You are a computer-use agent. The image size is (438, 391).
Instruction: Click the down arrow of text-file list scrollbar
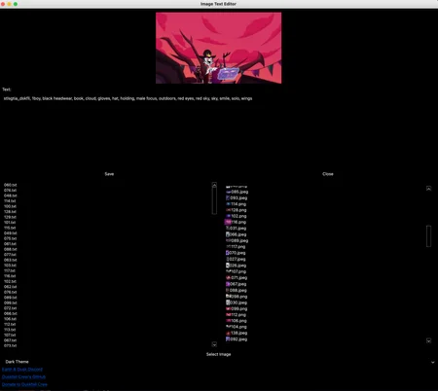click(x=214, y=344)
